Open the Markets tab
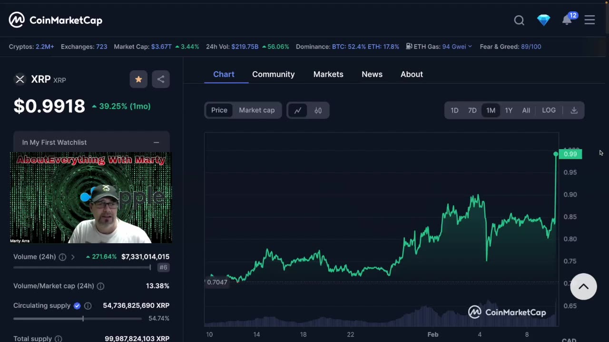This screenshot has width=609, height=342. (328, 75)
